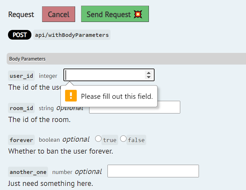Click the orange warning exclamation icon
246x190 pixels.
tap(71, 96)
